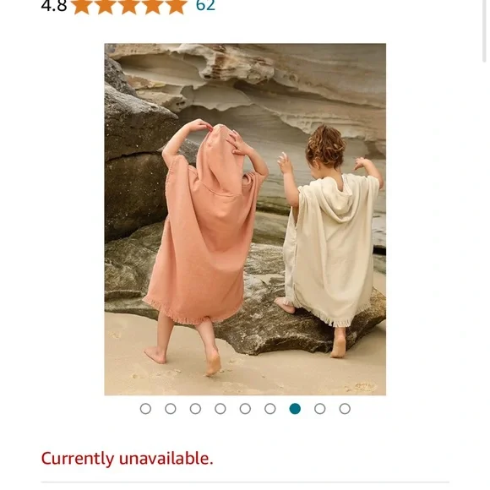Select the eighth image carousel dot
Screen dimensions: 490x490
[319, 409]
